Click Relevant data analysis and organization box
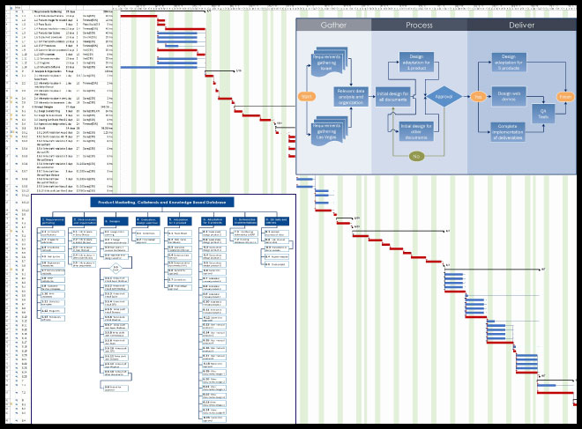The image size is (582, 429). (x=351, y=96)
